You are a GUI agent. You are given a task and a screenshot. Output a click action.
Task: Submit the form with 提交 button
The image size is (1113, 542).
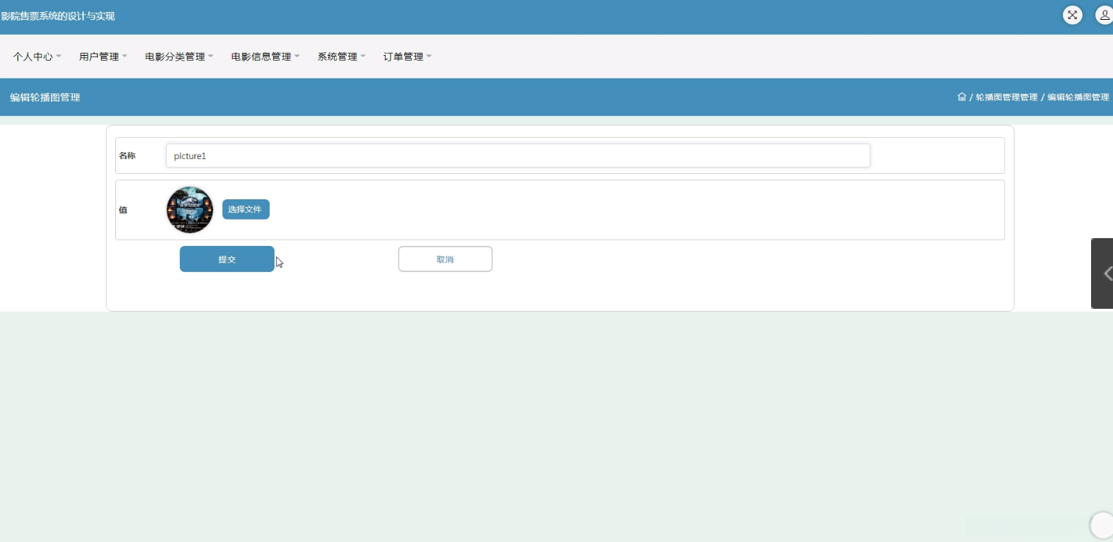[227, 259]
